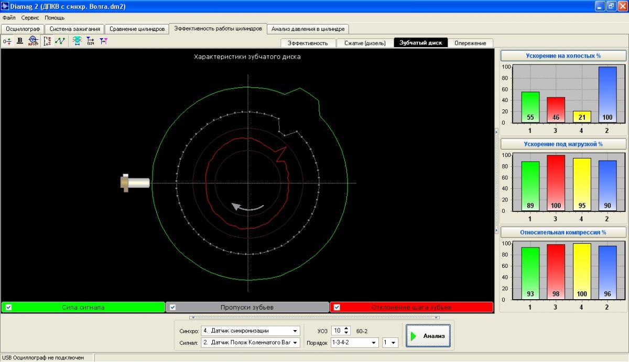This screenshot has width=629, height=362.
Task: Click the bold B toolbar icon
Action: click(20, 40)
